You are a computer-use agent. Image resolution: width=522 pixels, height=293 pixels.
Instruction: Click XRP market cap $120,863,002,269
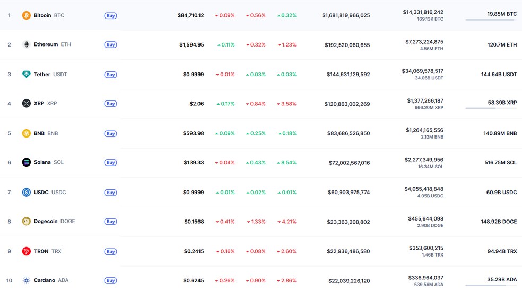click(347, 104)
